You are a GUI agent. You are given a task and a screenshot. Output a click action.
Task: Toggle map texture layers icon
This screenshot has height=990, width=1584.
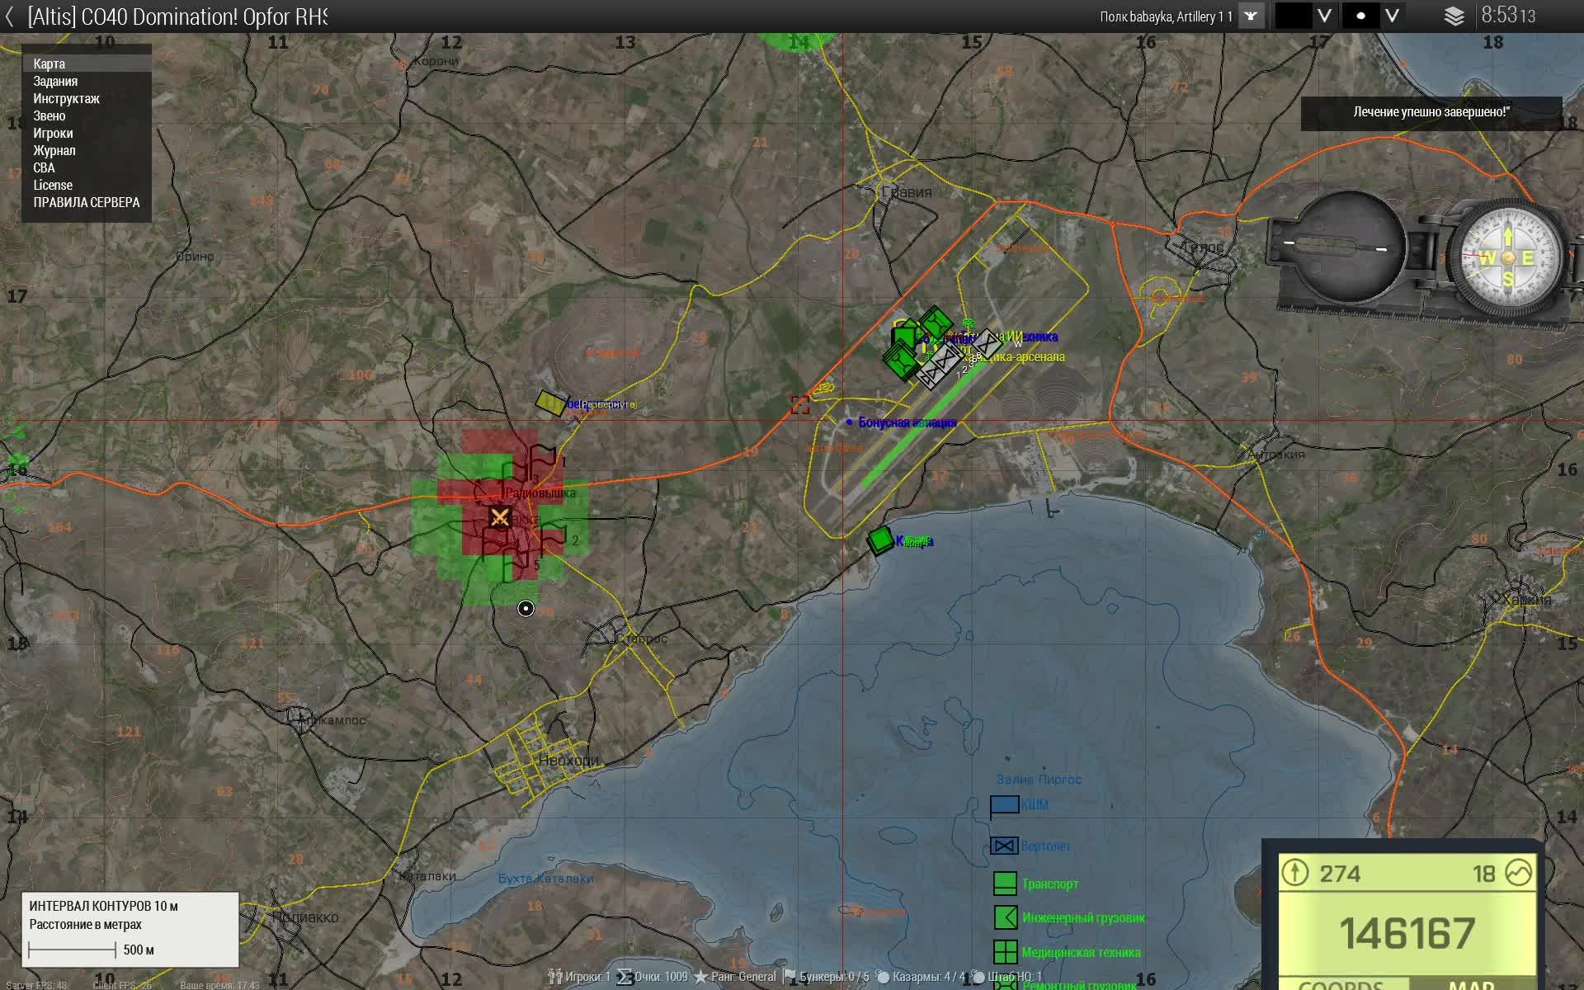[1454, 16]
